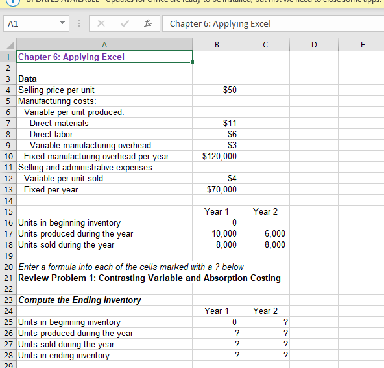Click 'Variable manufacturing overhead' label cell

(104, 145)
